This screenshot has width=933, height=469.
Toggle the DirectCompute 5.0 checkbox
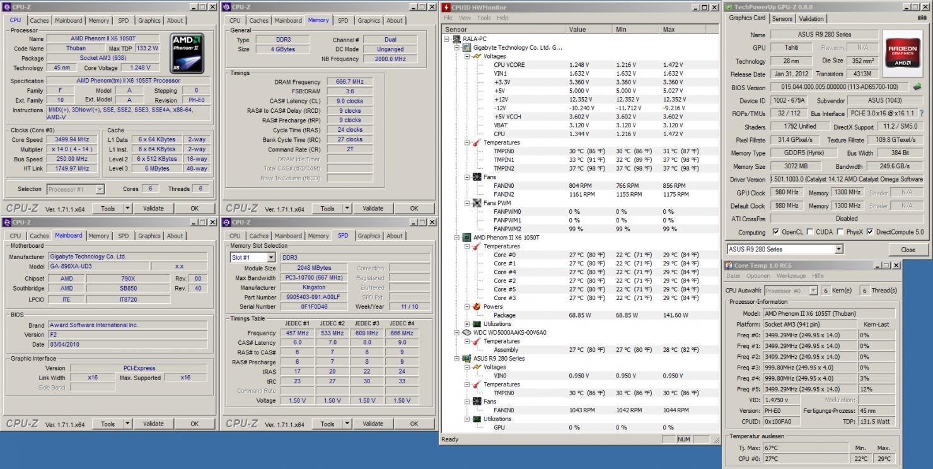(871, 232)
